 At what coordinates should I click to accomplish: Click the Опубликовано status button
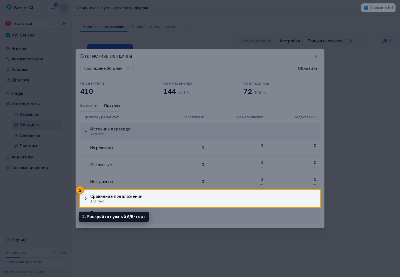pos(256,41)
